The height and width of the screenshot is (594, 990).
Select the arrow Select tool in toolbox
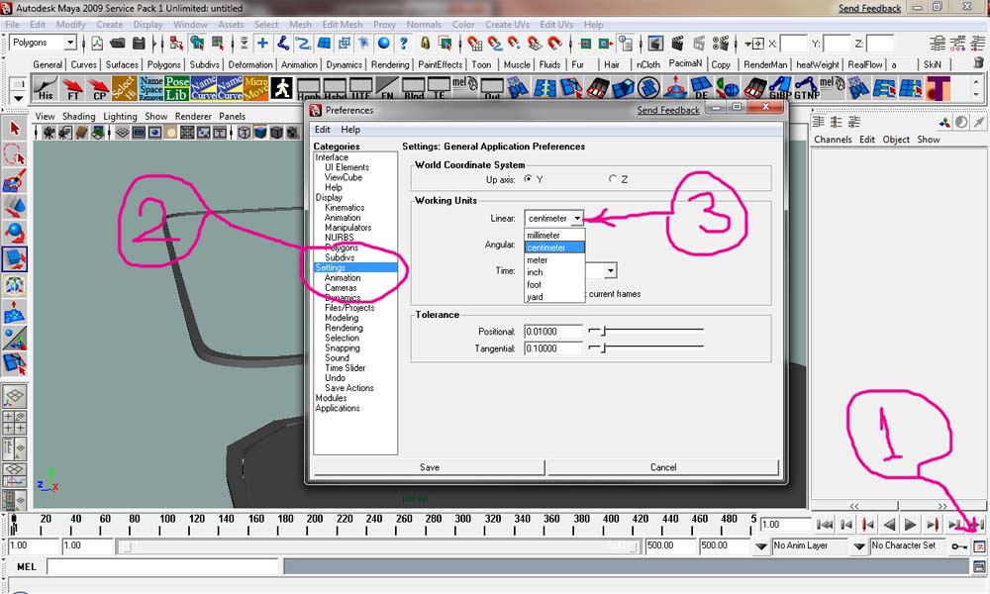coord(15,128)
